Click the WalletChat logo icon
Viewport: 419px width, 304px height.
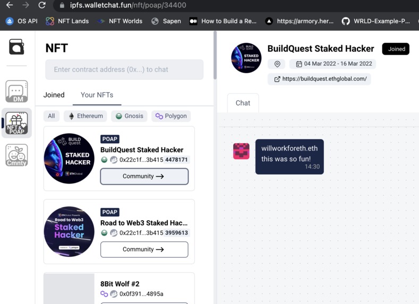(16, 47)
